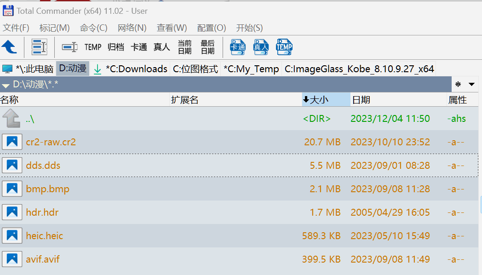482x275 pixels.
Task: Click the 当前日期 toolbar button
Action: pyautogui.click(x=184, y=47)
